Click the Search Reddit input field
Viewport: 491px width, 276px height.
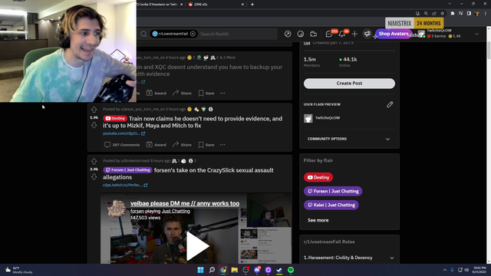click(x=238, y=34)
